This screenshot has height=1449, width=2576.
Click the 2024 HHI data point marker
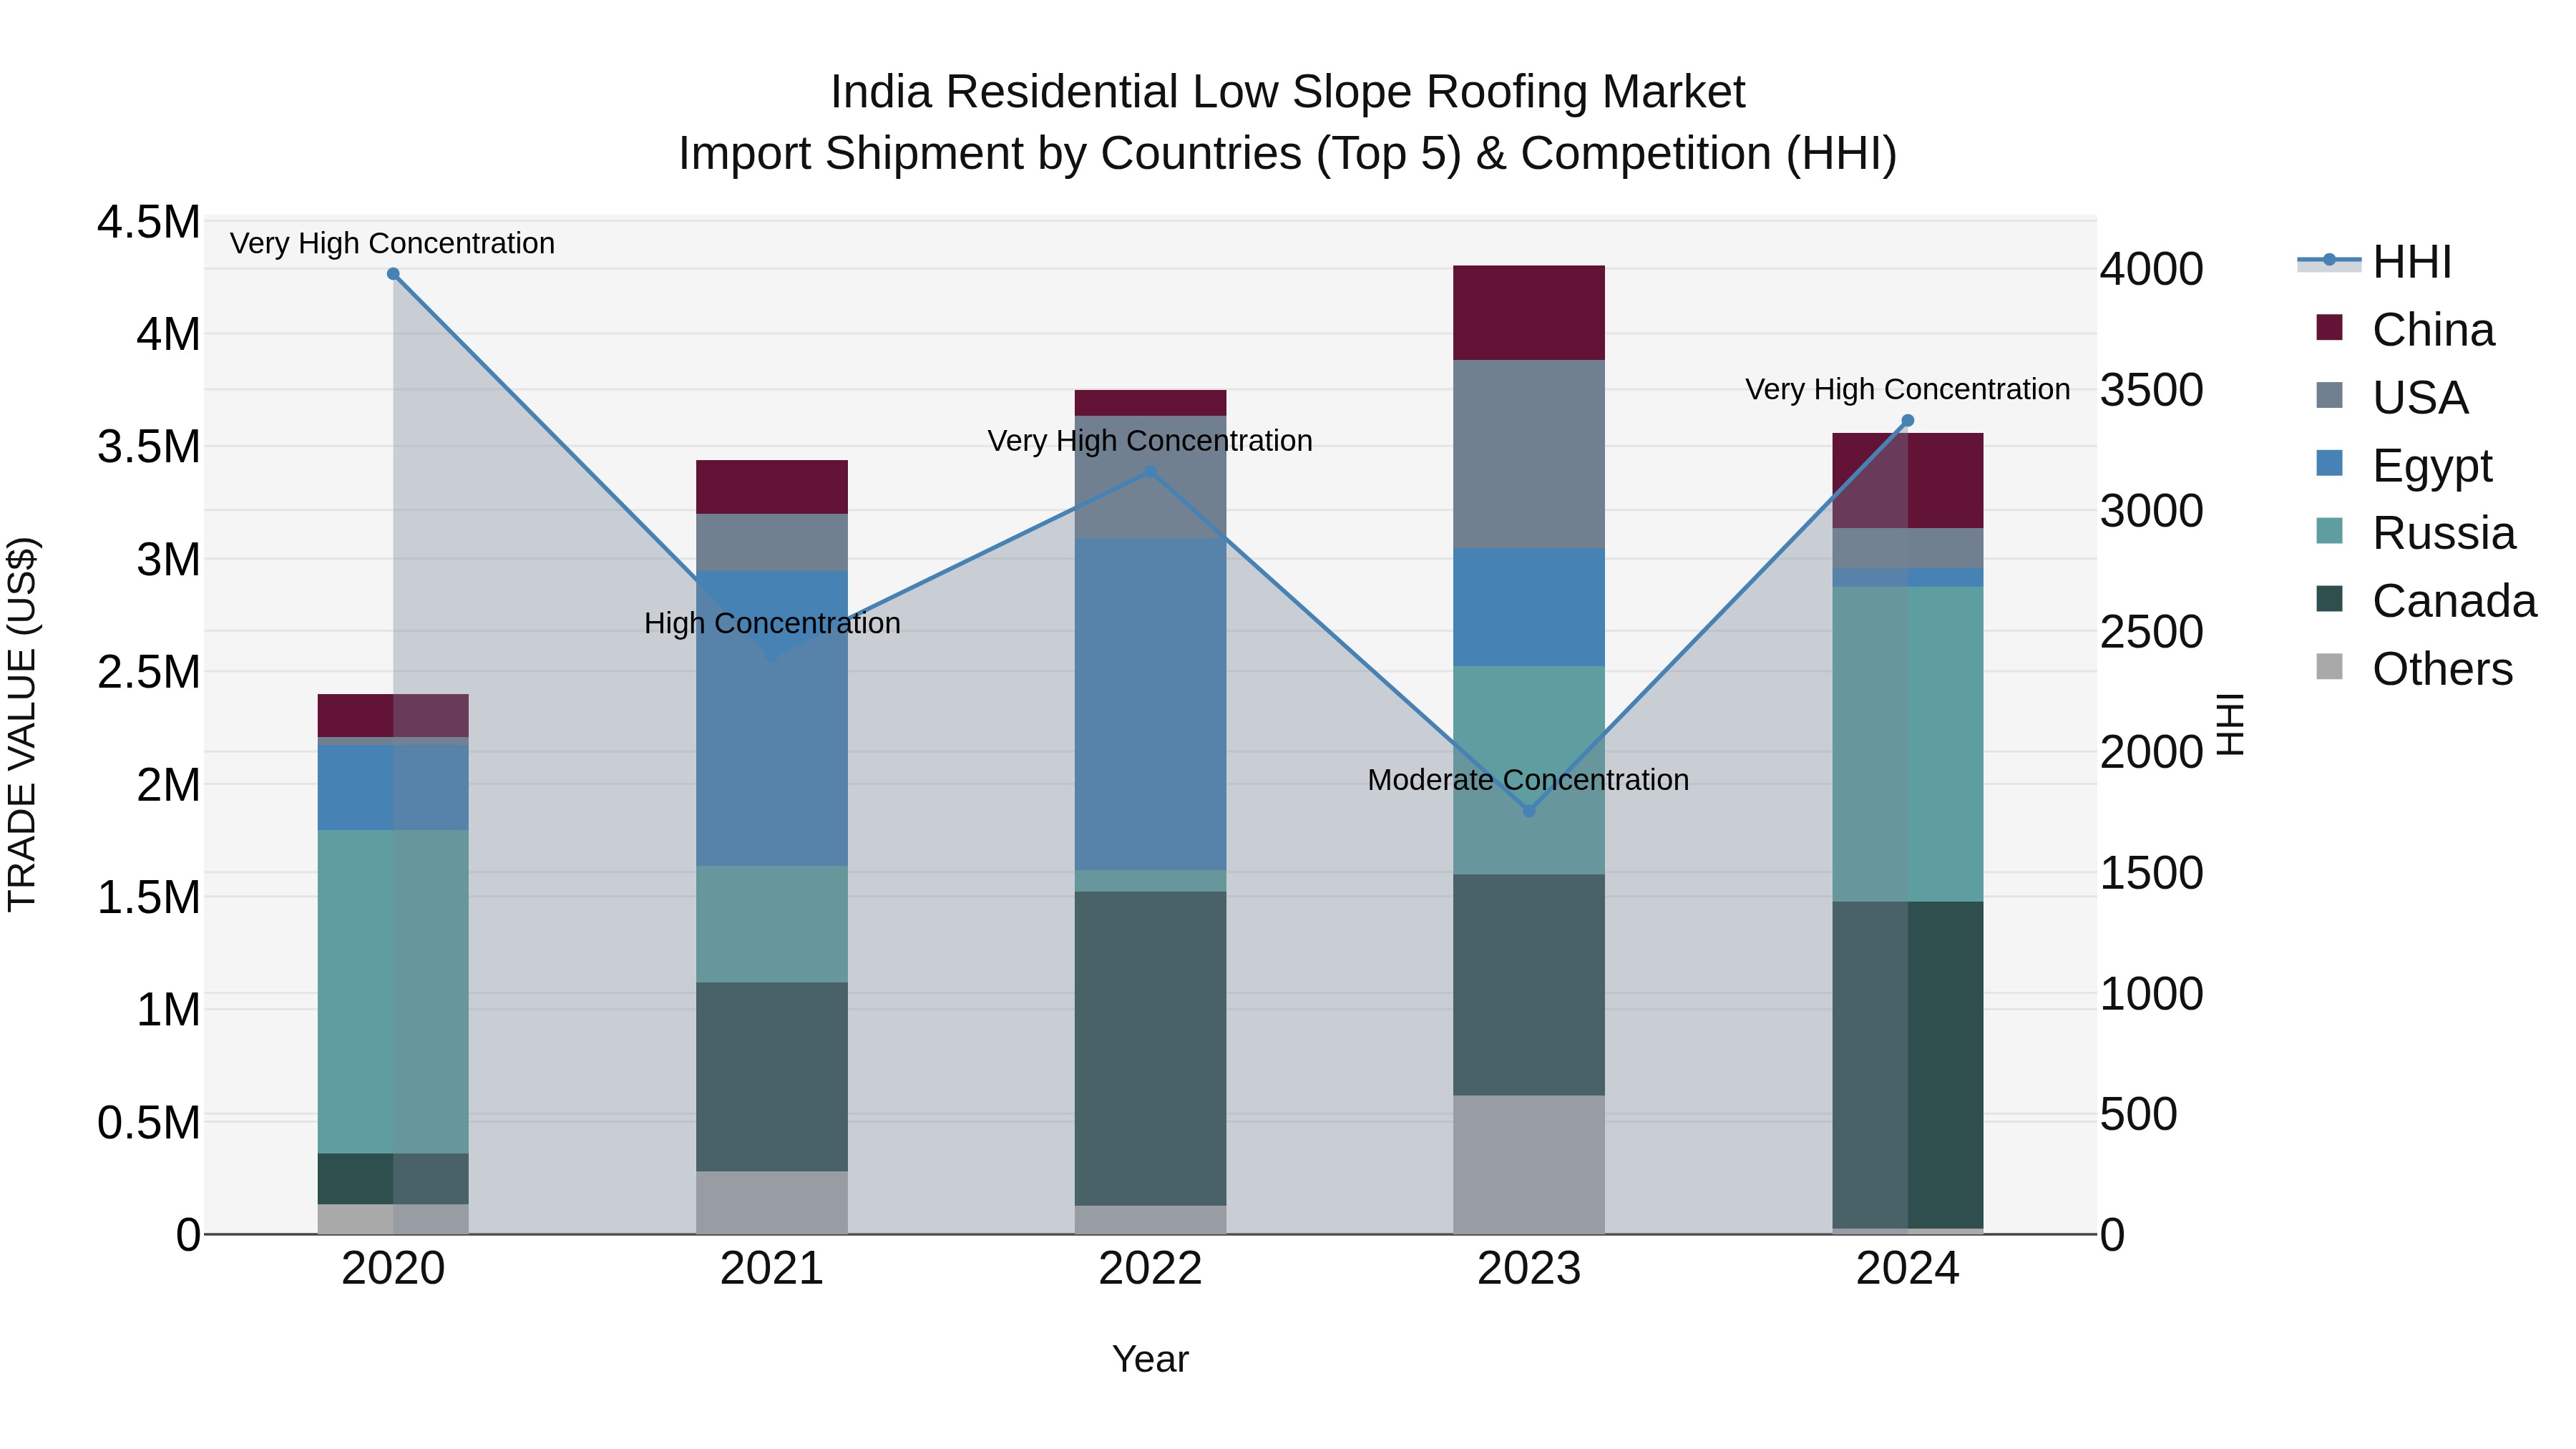[x=1907, y=421]
